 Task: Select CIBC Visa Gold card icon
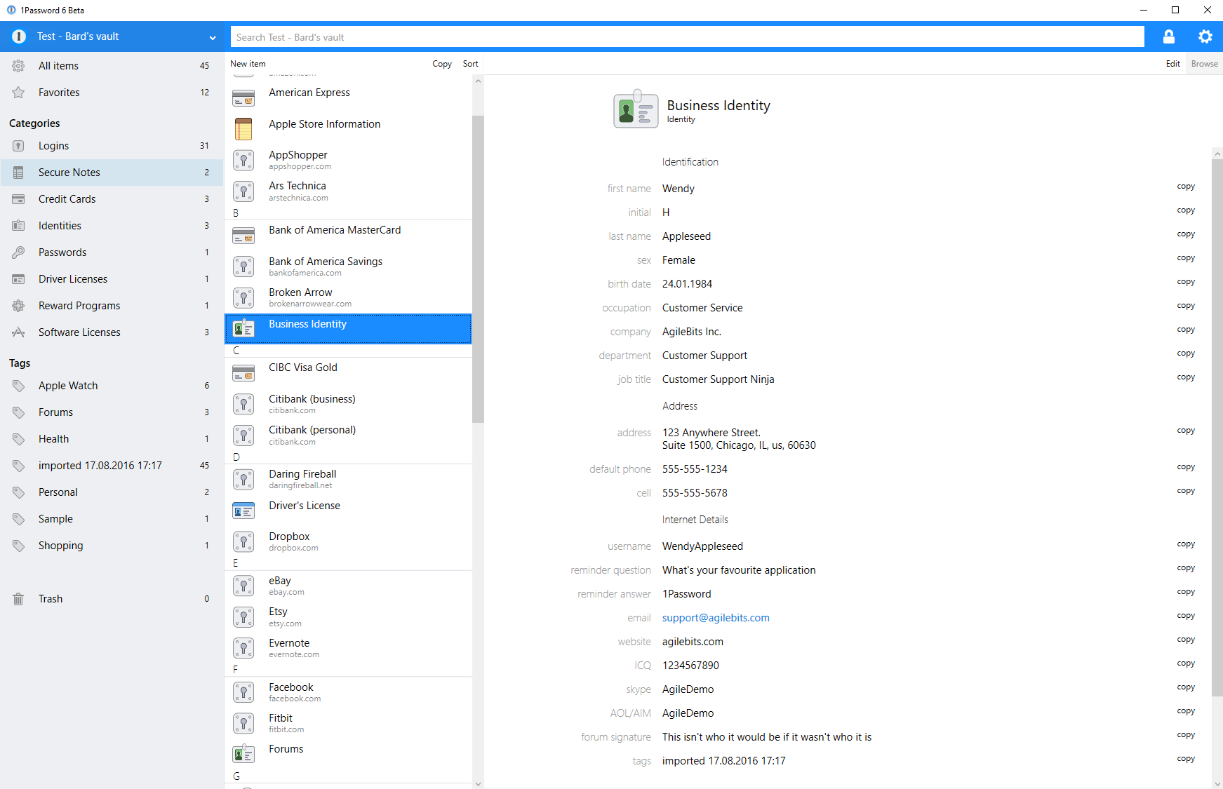tap(243, 372)
